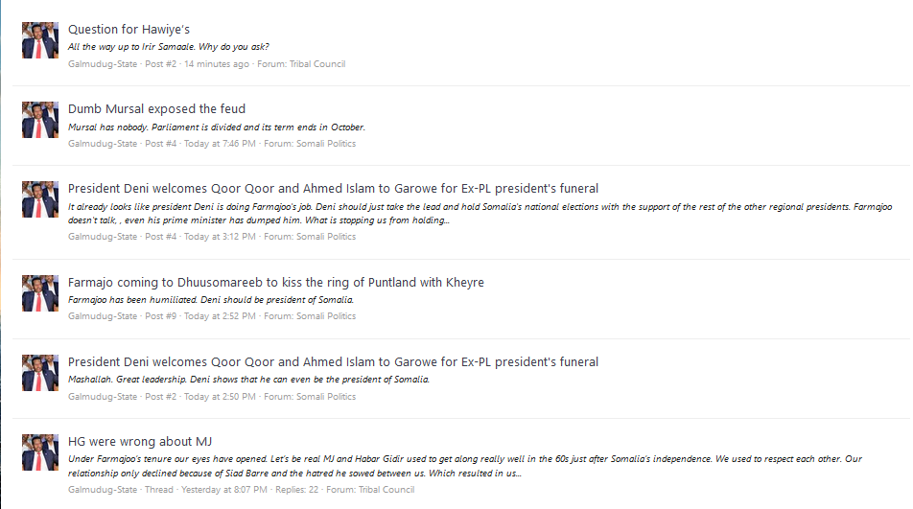This screenshot has height=509, width=913.
Task: Open 'Somali Politics' forum link under Dumb Mursal
Action: [x=326, y=144]
